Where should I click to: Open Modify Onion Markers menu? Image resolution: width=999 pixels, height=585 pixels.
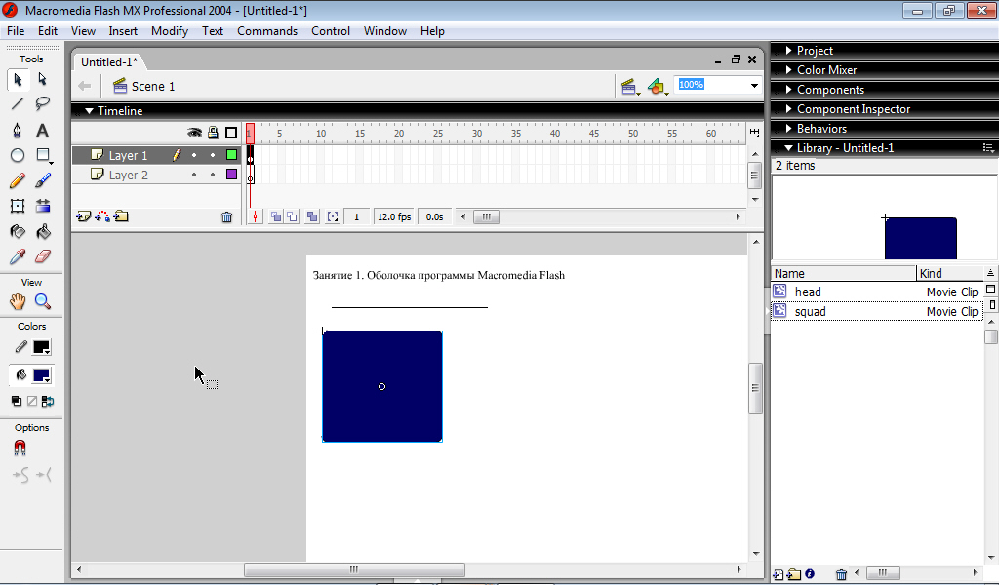[333, 217]
